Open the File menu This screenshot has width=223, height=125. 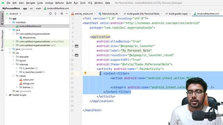8,3
